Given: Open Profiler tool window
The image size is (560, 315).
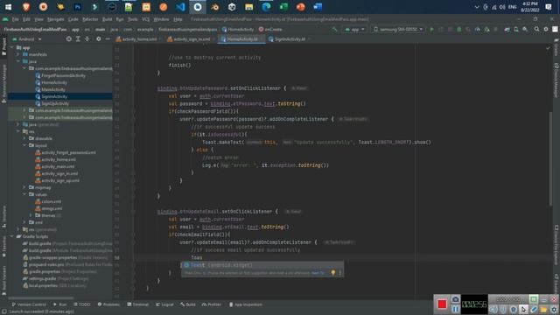Looking at the screenshot, I should (x=212, y=304).
